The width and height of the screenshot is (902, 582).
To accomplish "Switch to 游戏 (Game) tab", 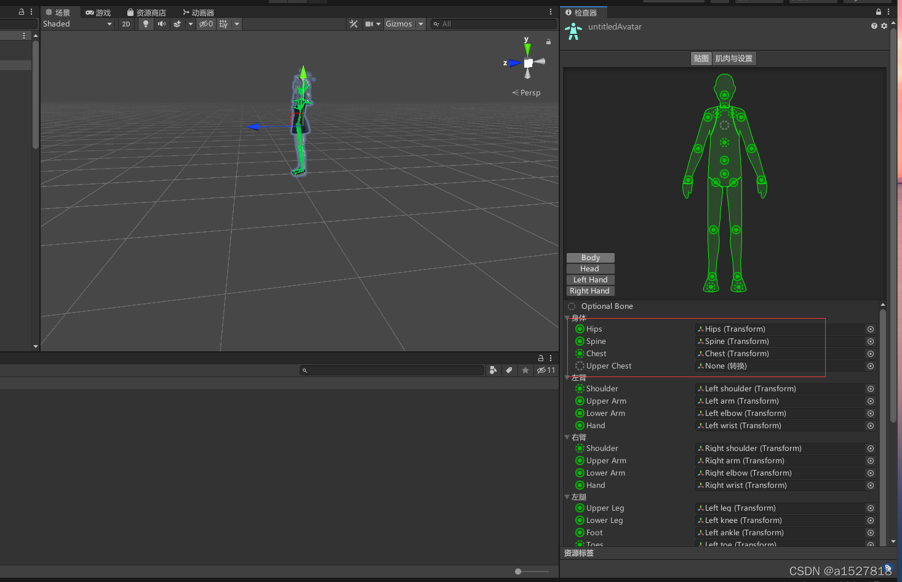I will 98,12.
